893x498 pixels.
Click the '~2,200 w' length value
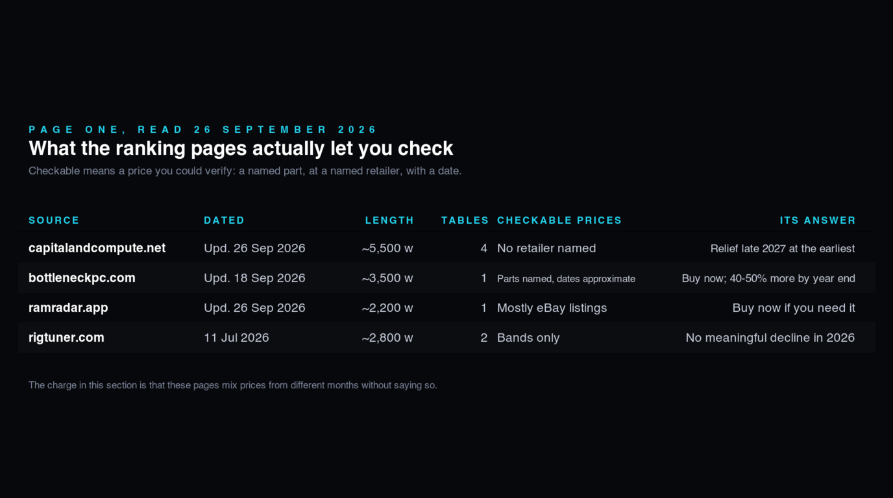point(387,308)
